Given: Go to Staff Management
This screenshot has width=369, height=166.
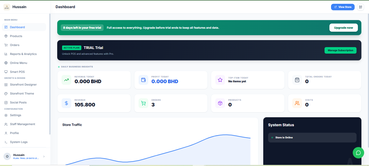Looking at the screenshot, I should (24, 124).
